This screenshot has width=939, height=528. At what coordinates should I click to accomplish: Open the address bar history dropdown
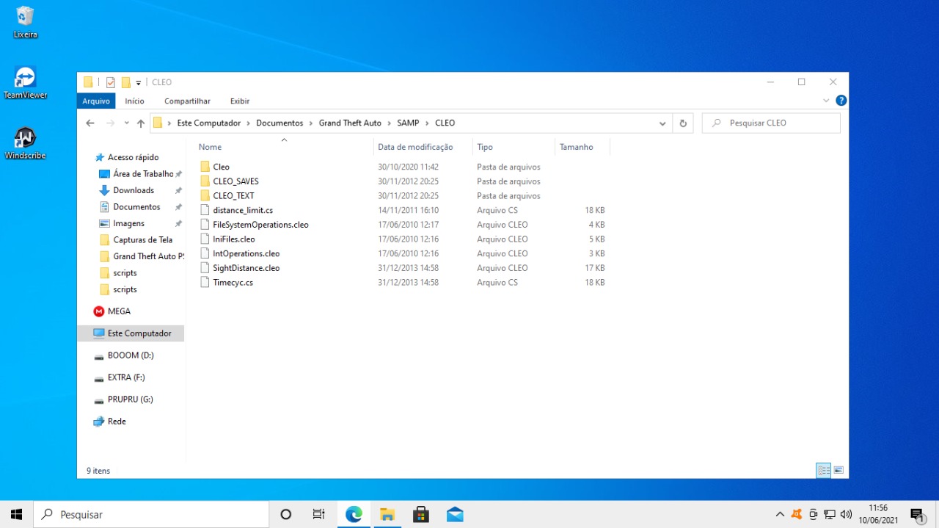662,123
